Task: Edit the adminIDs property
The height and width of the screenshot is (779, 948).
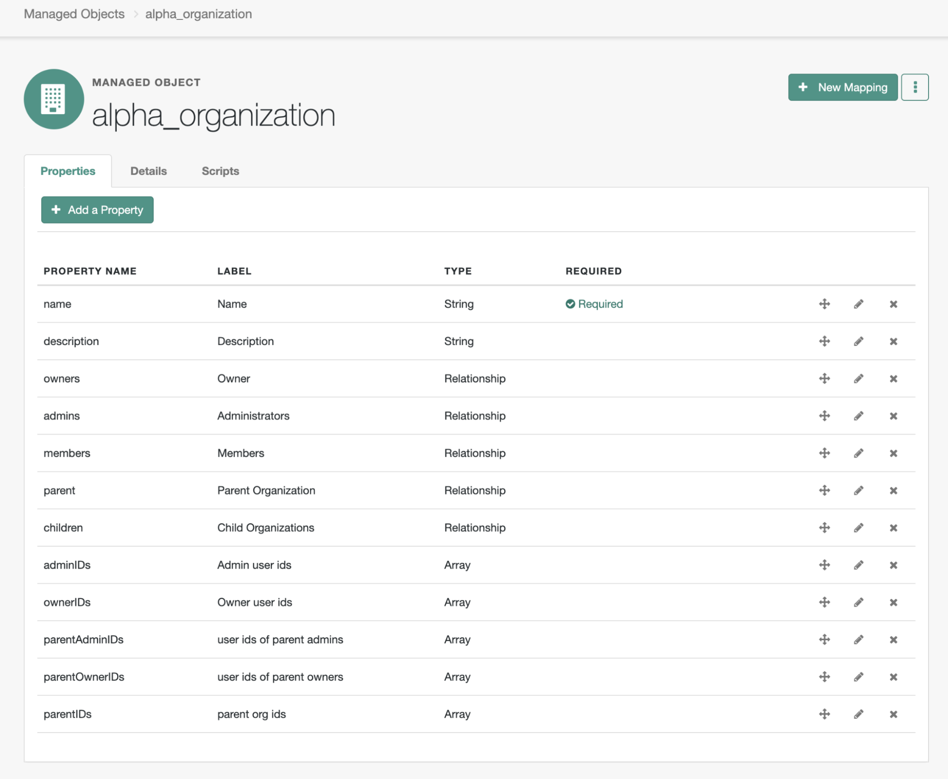Action: click(858, 565)
